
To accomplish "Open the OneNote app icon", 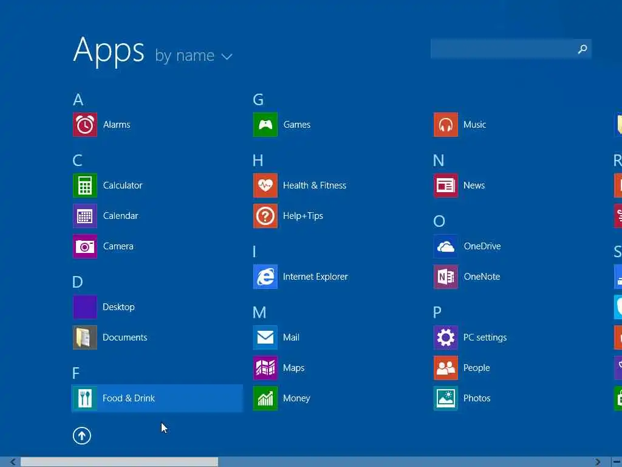I will [x=446, y=277].
